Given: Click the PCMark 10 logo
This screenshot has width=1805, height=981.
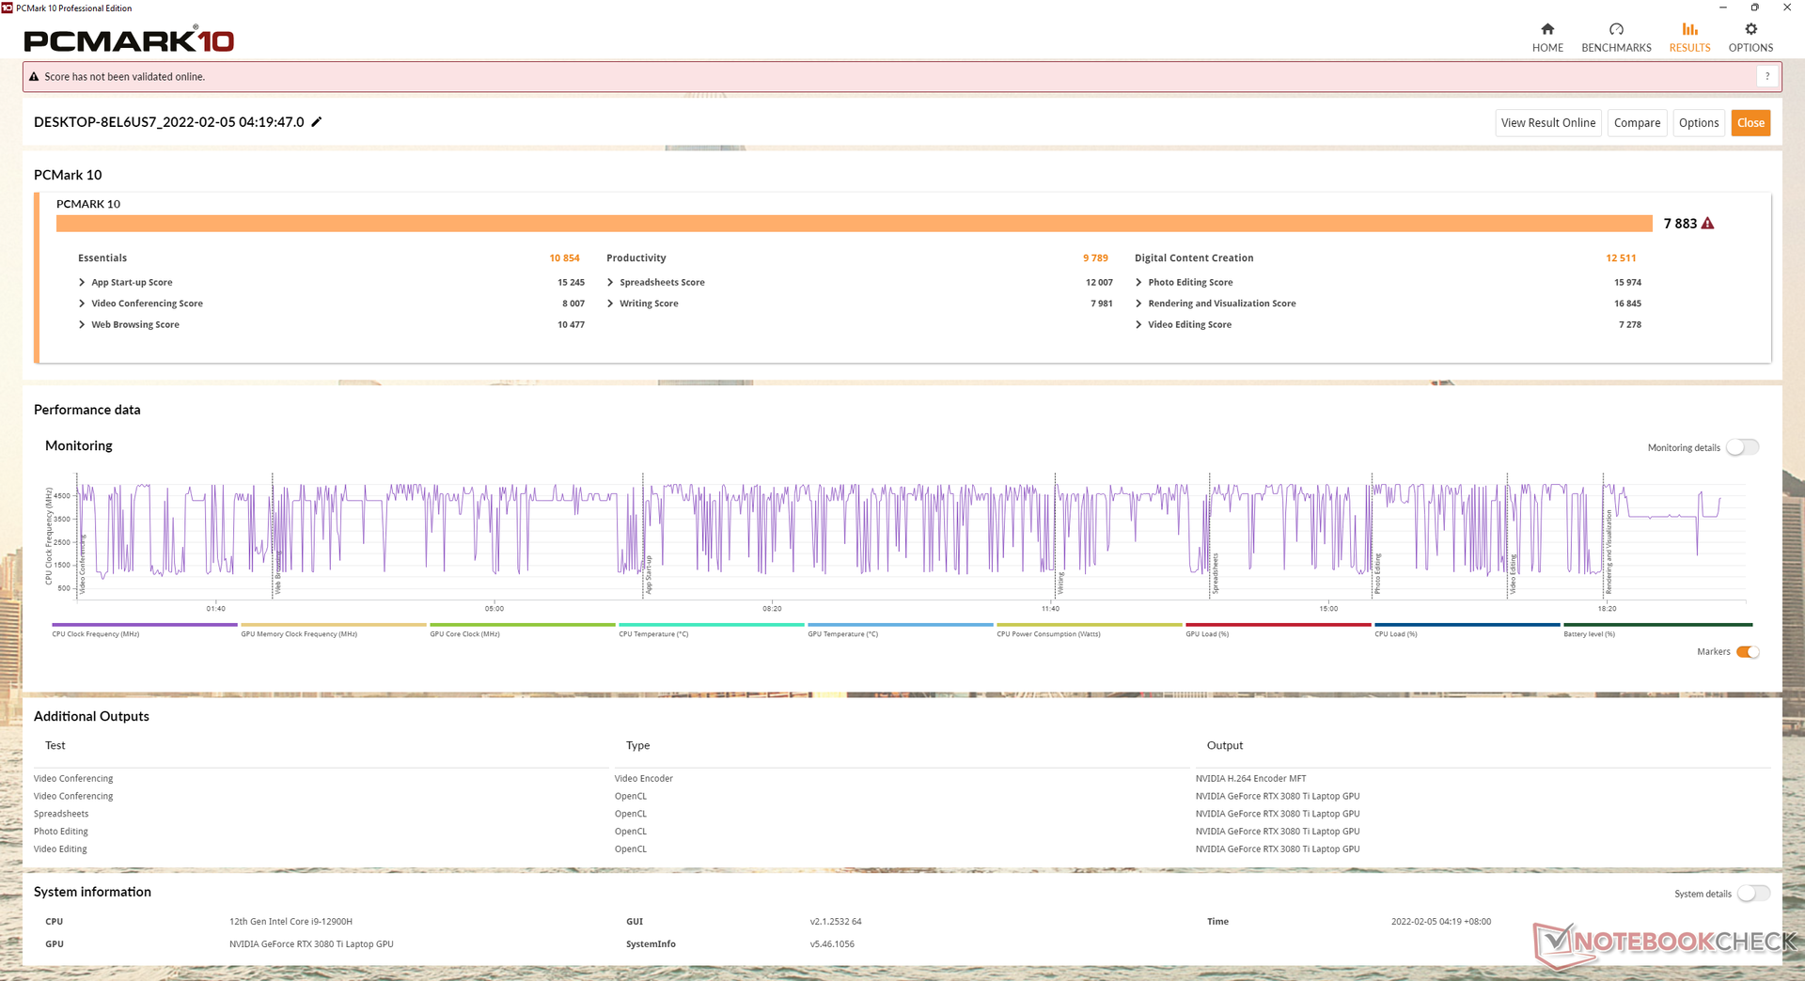Looking at the screenshot, I should [129, 39].
